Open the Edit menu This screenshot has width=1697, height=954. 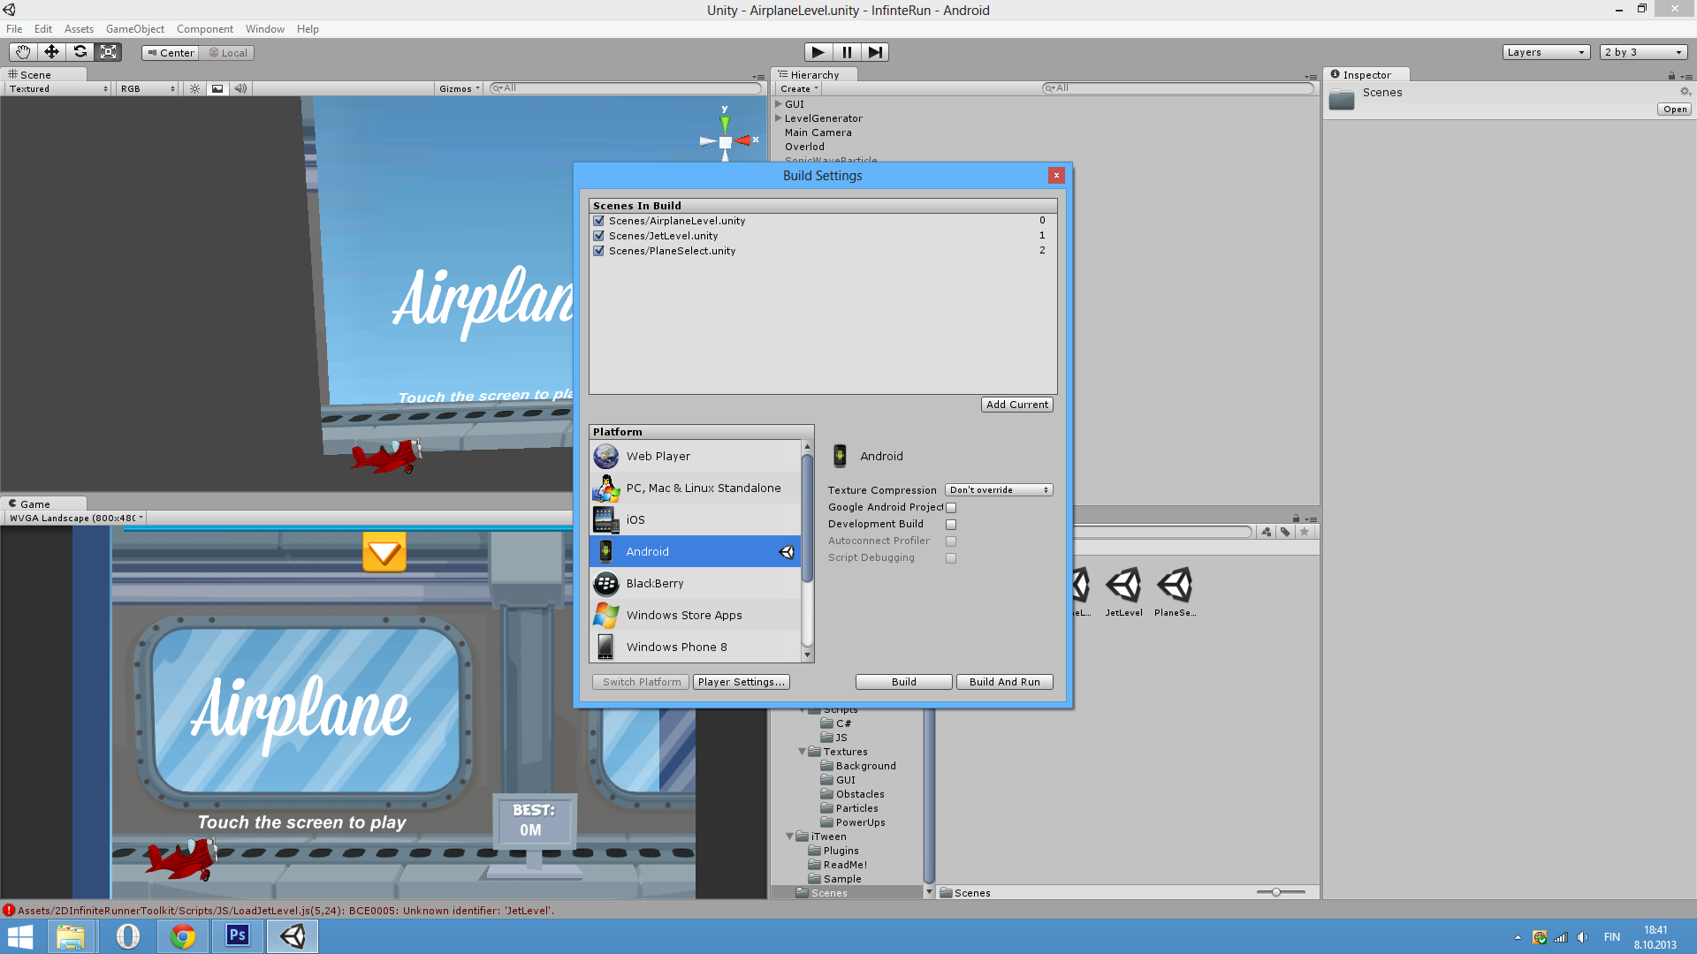43,29
